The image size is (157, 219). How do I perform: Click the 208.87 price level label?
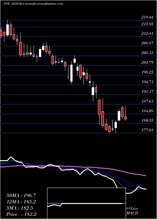147,43
